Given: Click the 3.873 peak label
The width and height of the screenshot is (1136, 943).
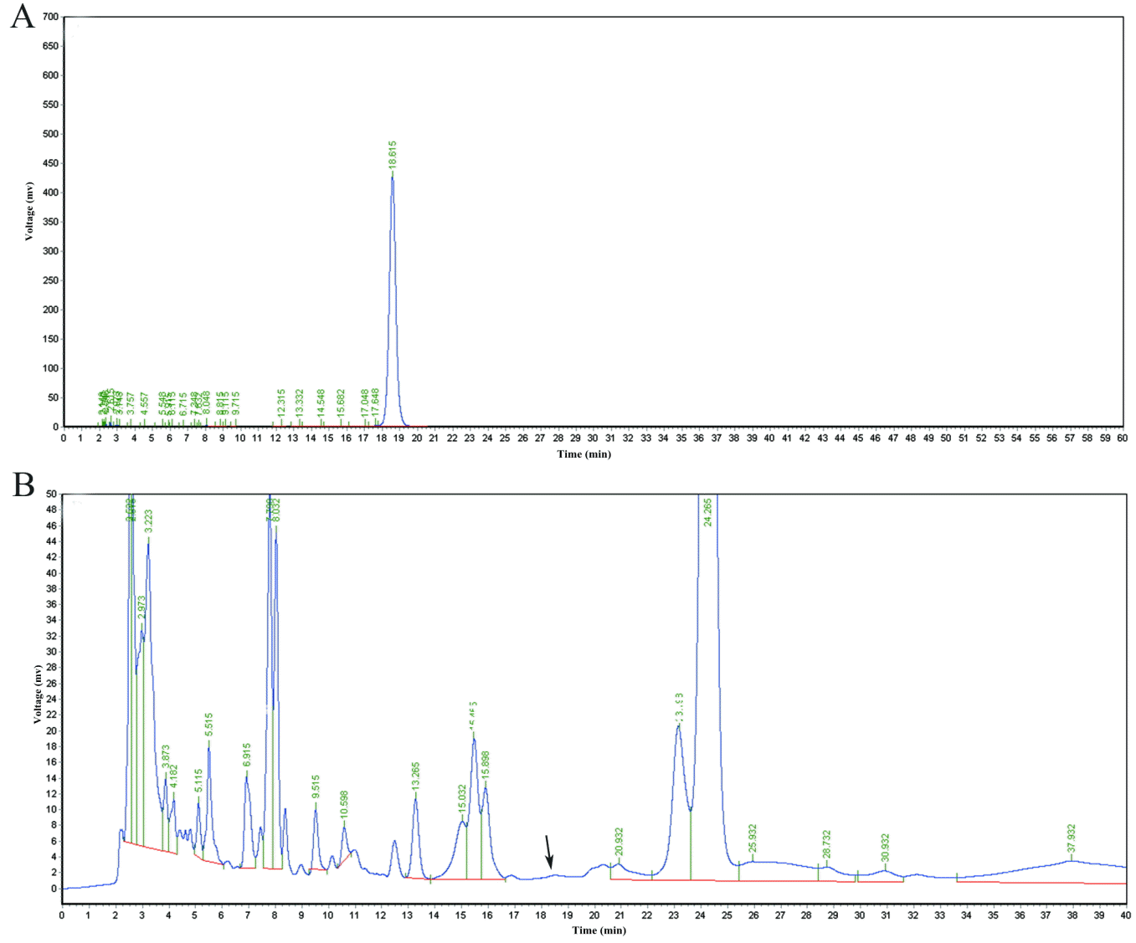Looking at the screenshot, I should coord(166,757).
